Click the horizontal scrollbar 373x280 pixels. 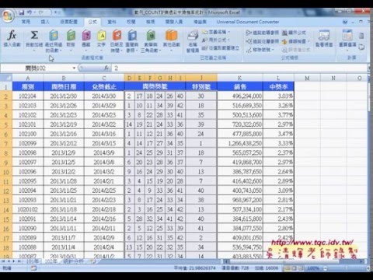(x=294, y=261)
